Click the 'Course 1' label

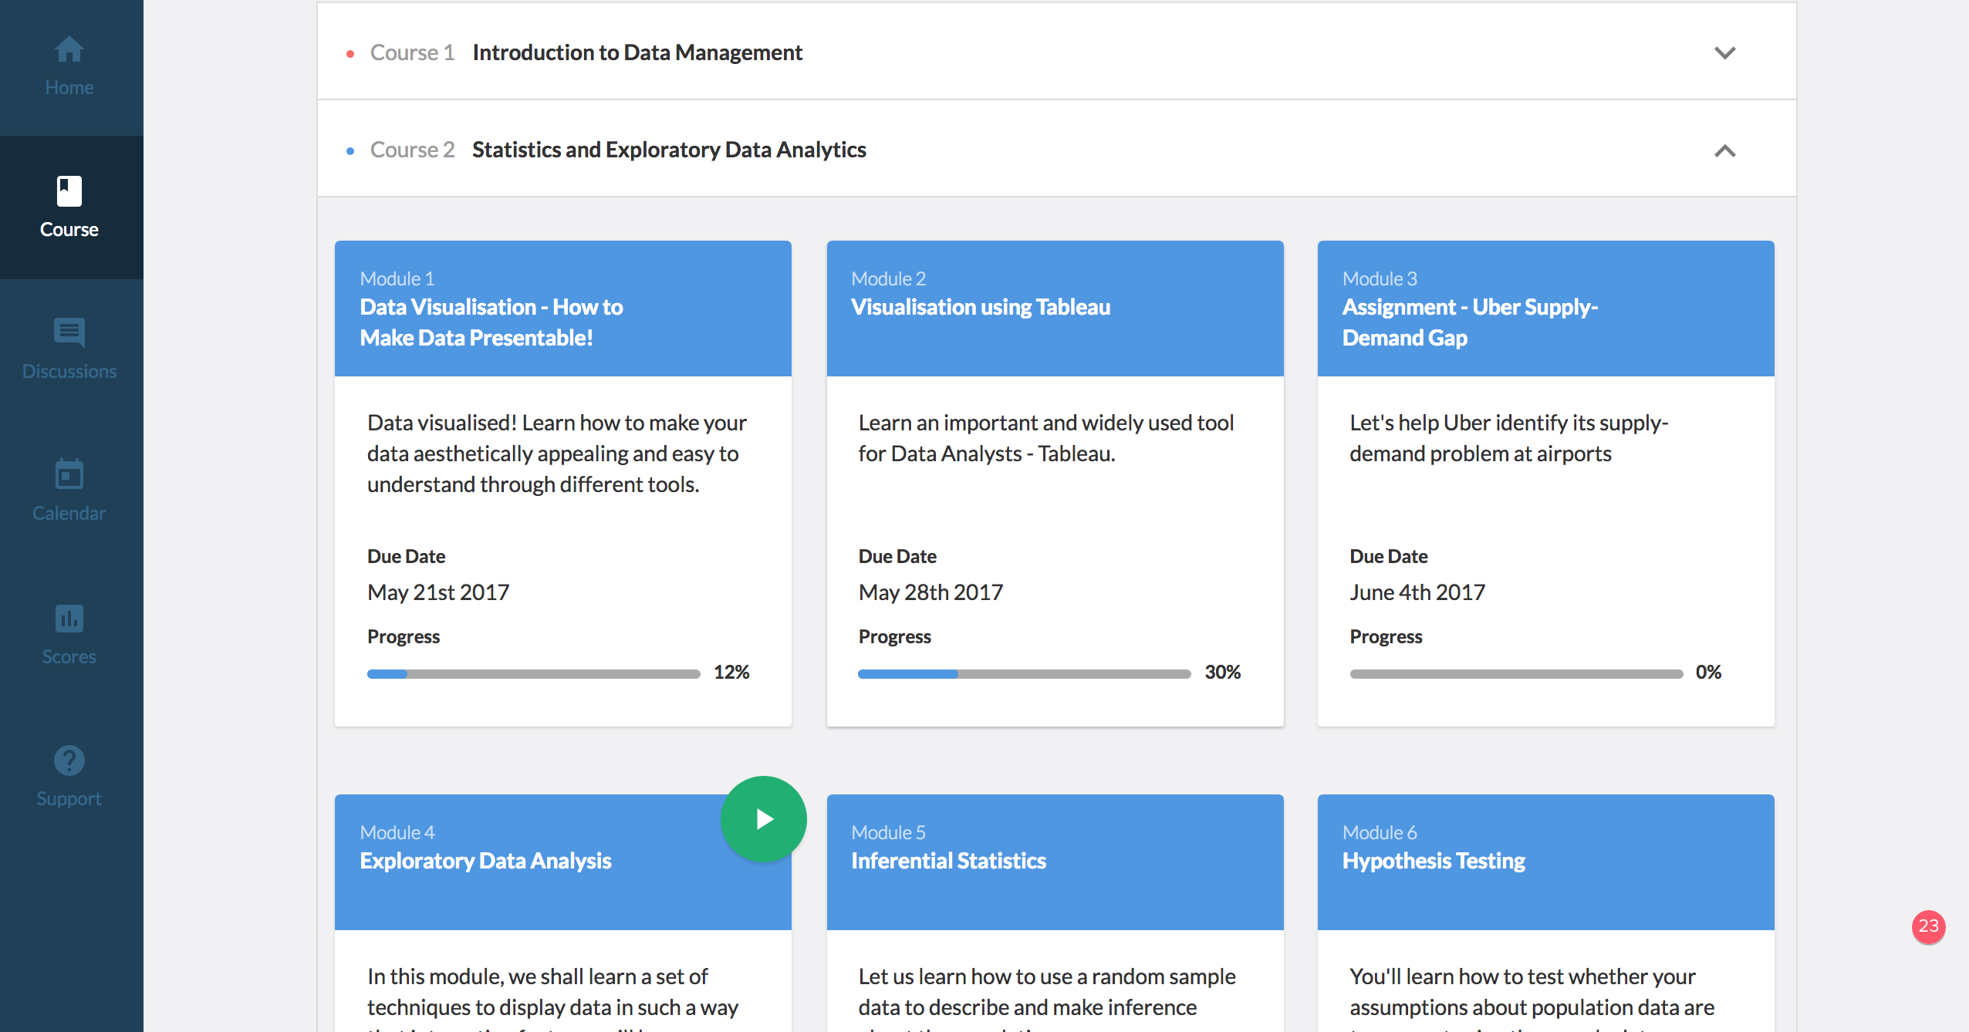(412, 52)
